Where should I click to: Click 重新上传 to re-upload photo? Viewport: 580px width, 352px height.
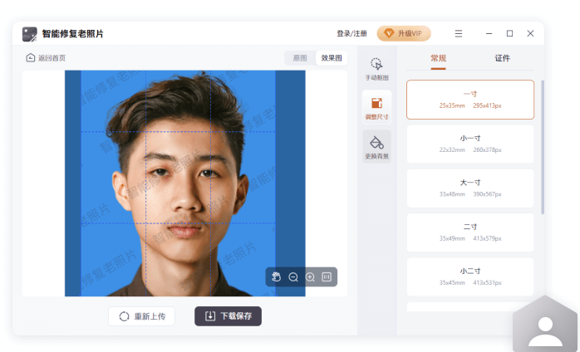coord(141,316)
